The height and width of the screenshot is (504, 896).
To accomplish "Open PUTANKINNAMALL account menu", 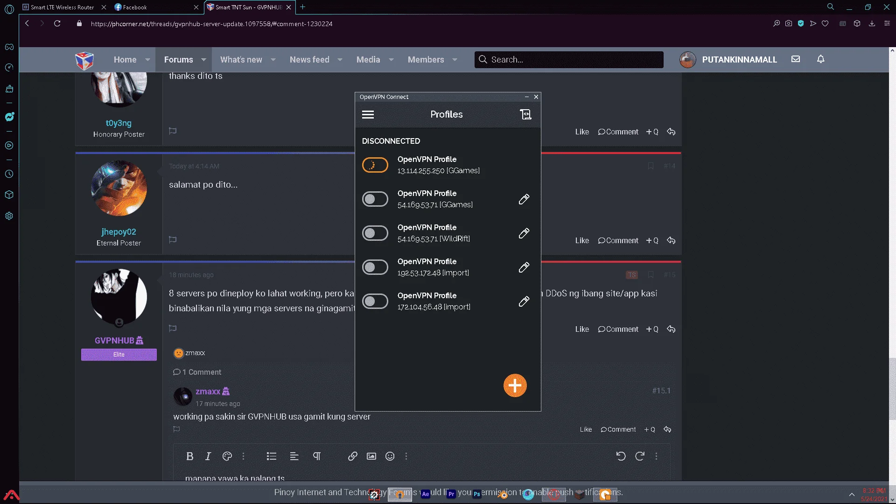I will pyautogui.click(x=728, y=60).
